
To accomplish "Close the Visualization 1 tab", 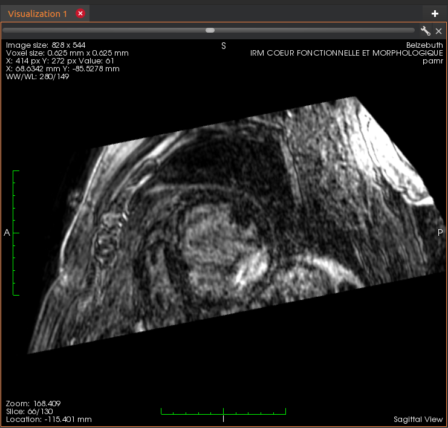I will click(x=80, y=13).
